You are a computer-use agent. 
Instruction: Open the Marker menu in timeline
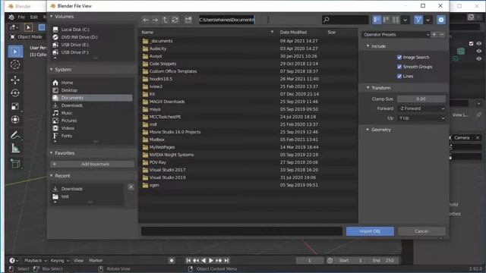(96, 261)
